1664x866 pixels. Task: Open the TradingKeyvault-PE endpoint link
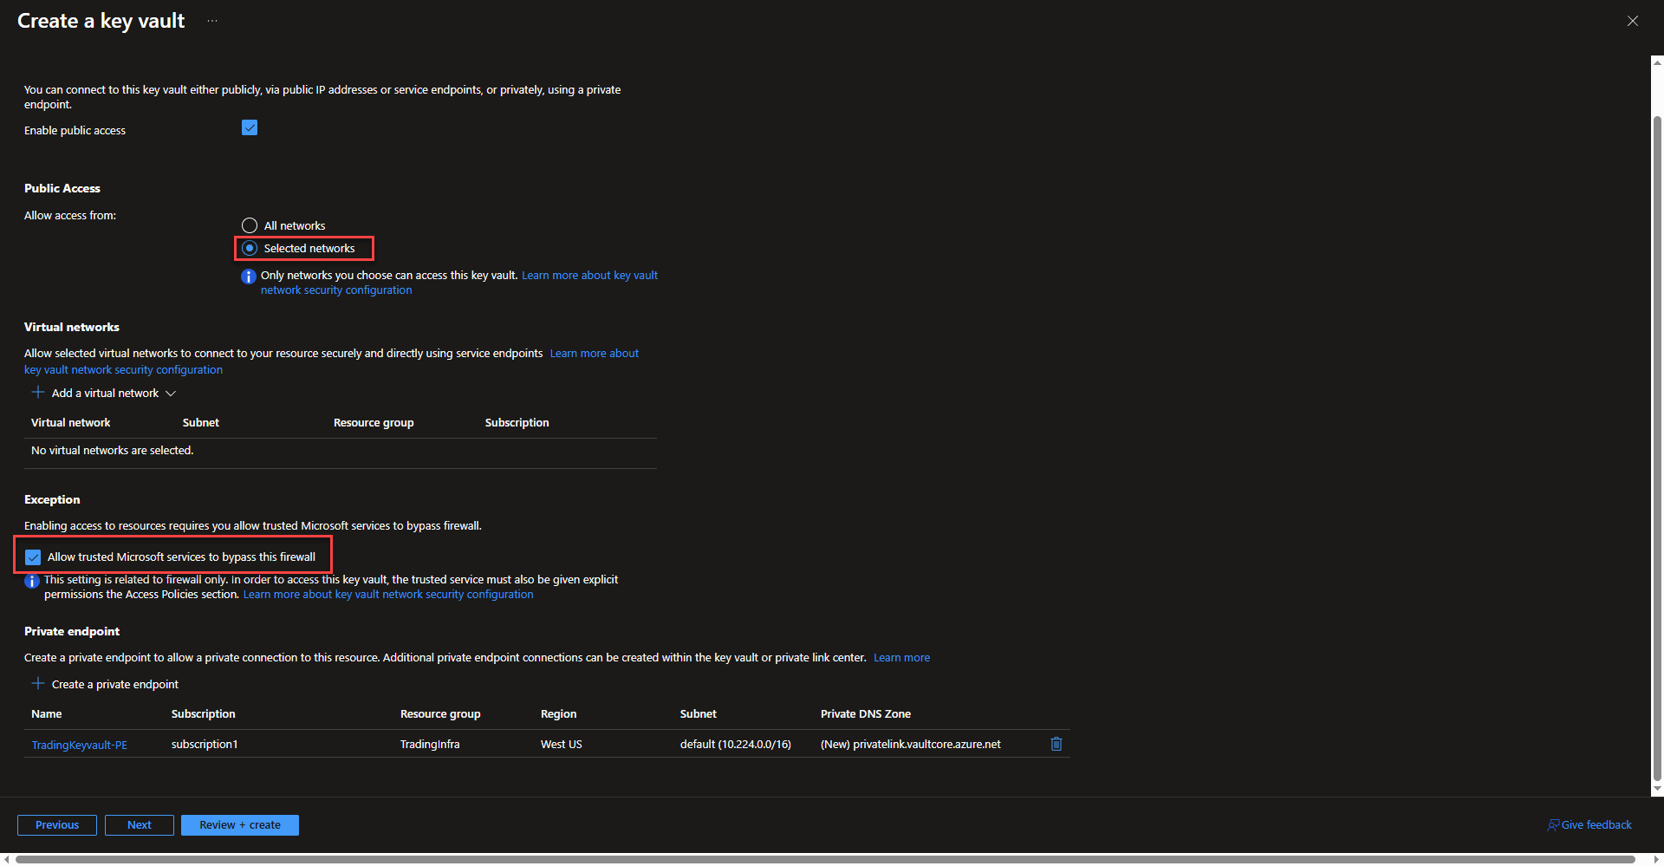click(x=79, y=745)
